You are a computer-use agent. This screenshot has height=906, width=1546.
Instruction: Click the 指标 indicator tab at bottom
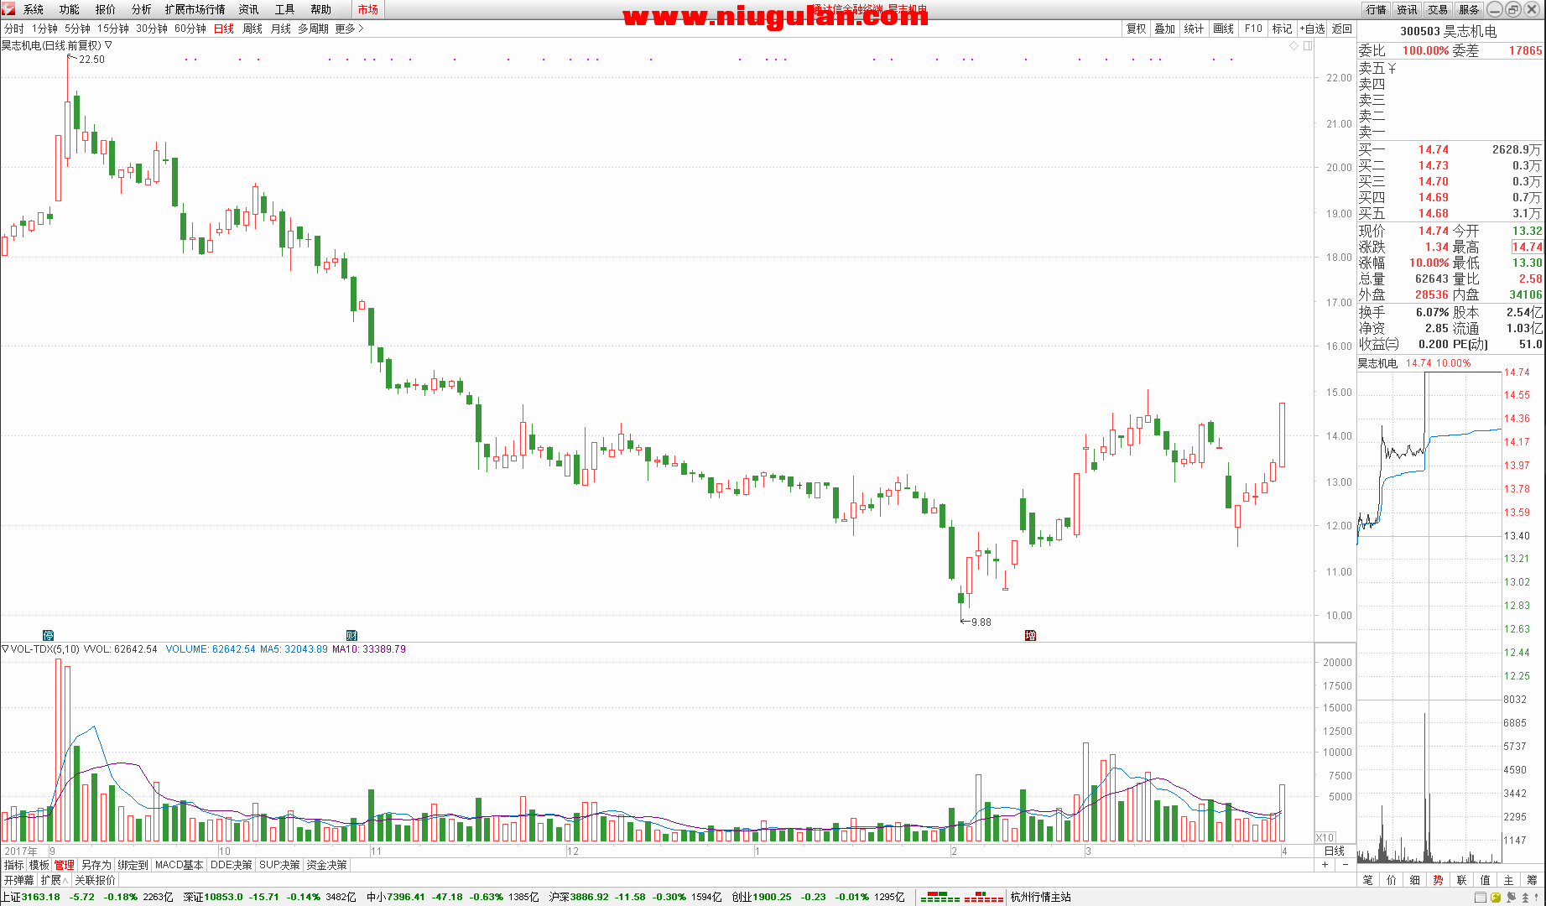point(14,865)
